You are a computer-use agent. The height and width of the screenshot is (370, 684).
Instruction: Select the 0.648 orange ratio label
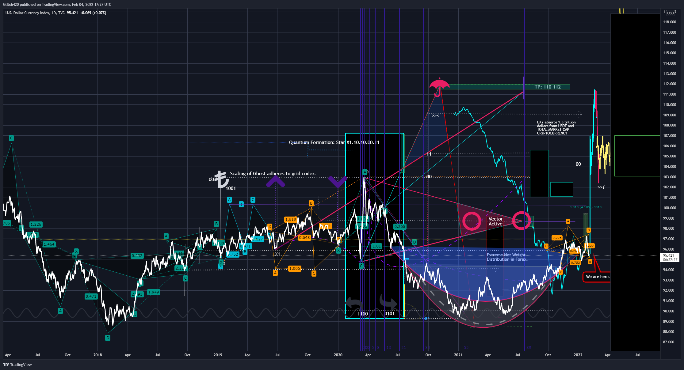(304, 238)
